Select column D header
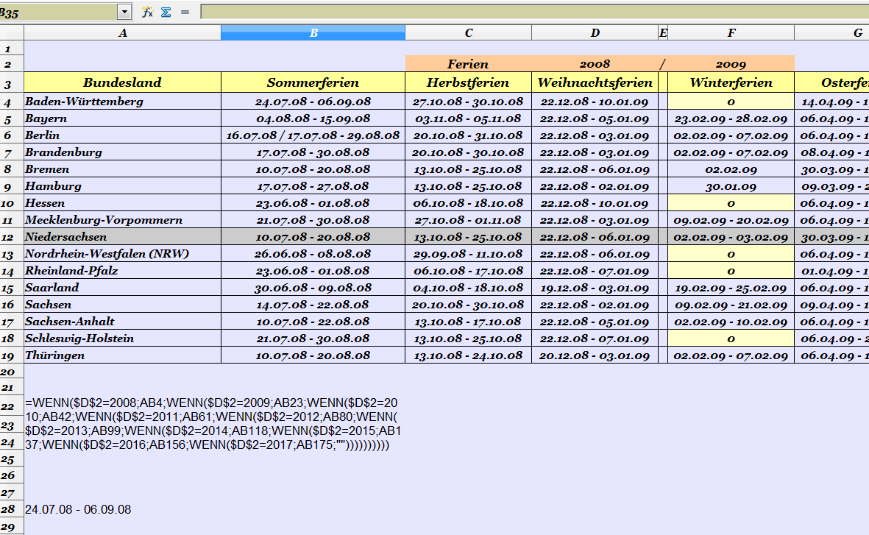Viewport: 869px width, 535px height. (595, 33)
